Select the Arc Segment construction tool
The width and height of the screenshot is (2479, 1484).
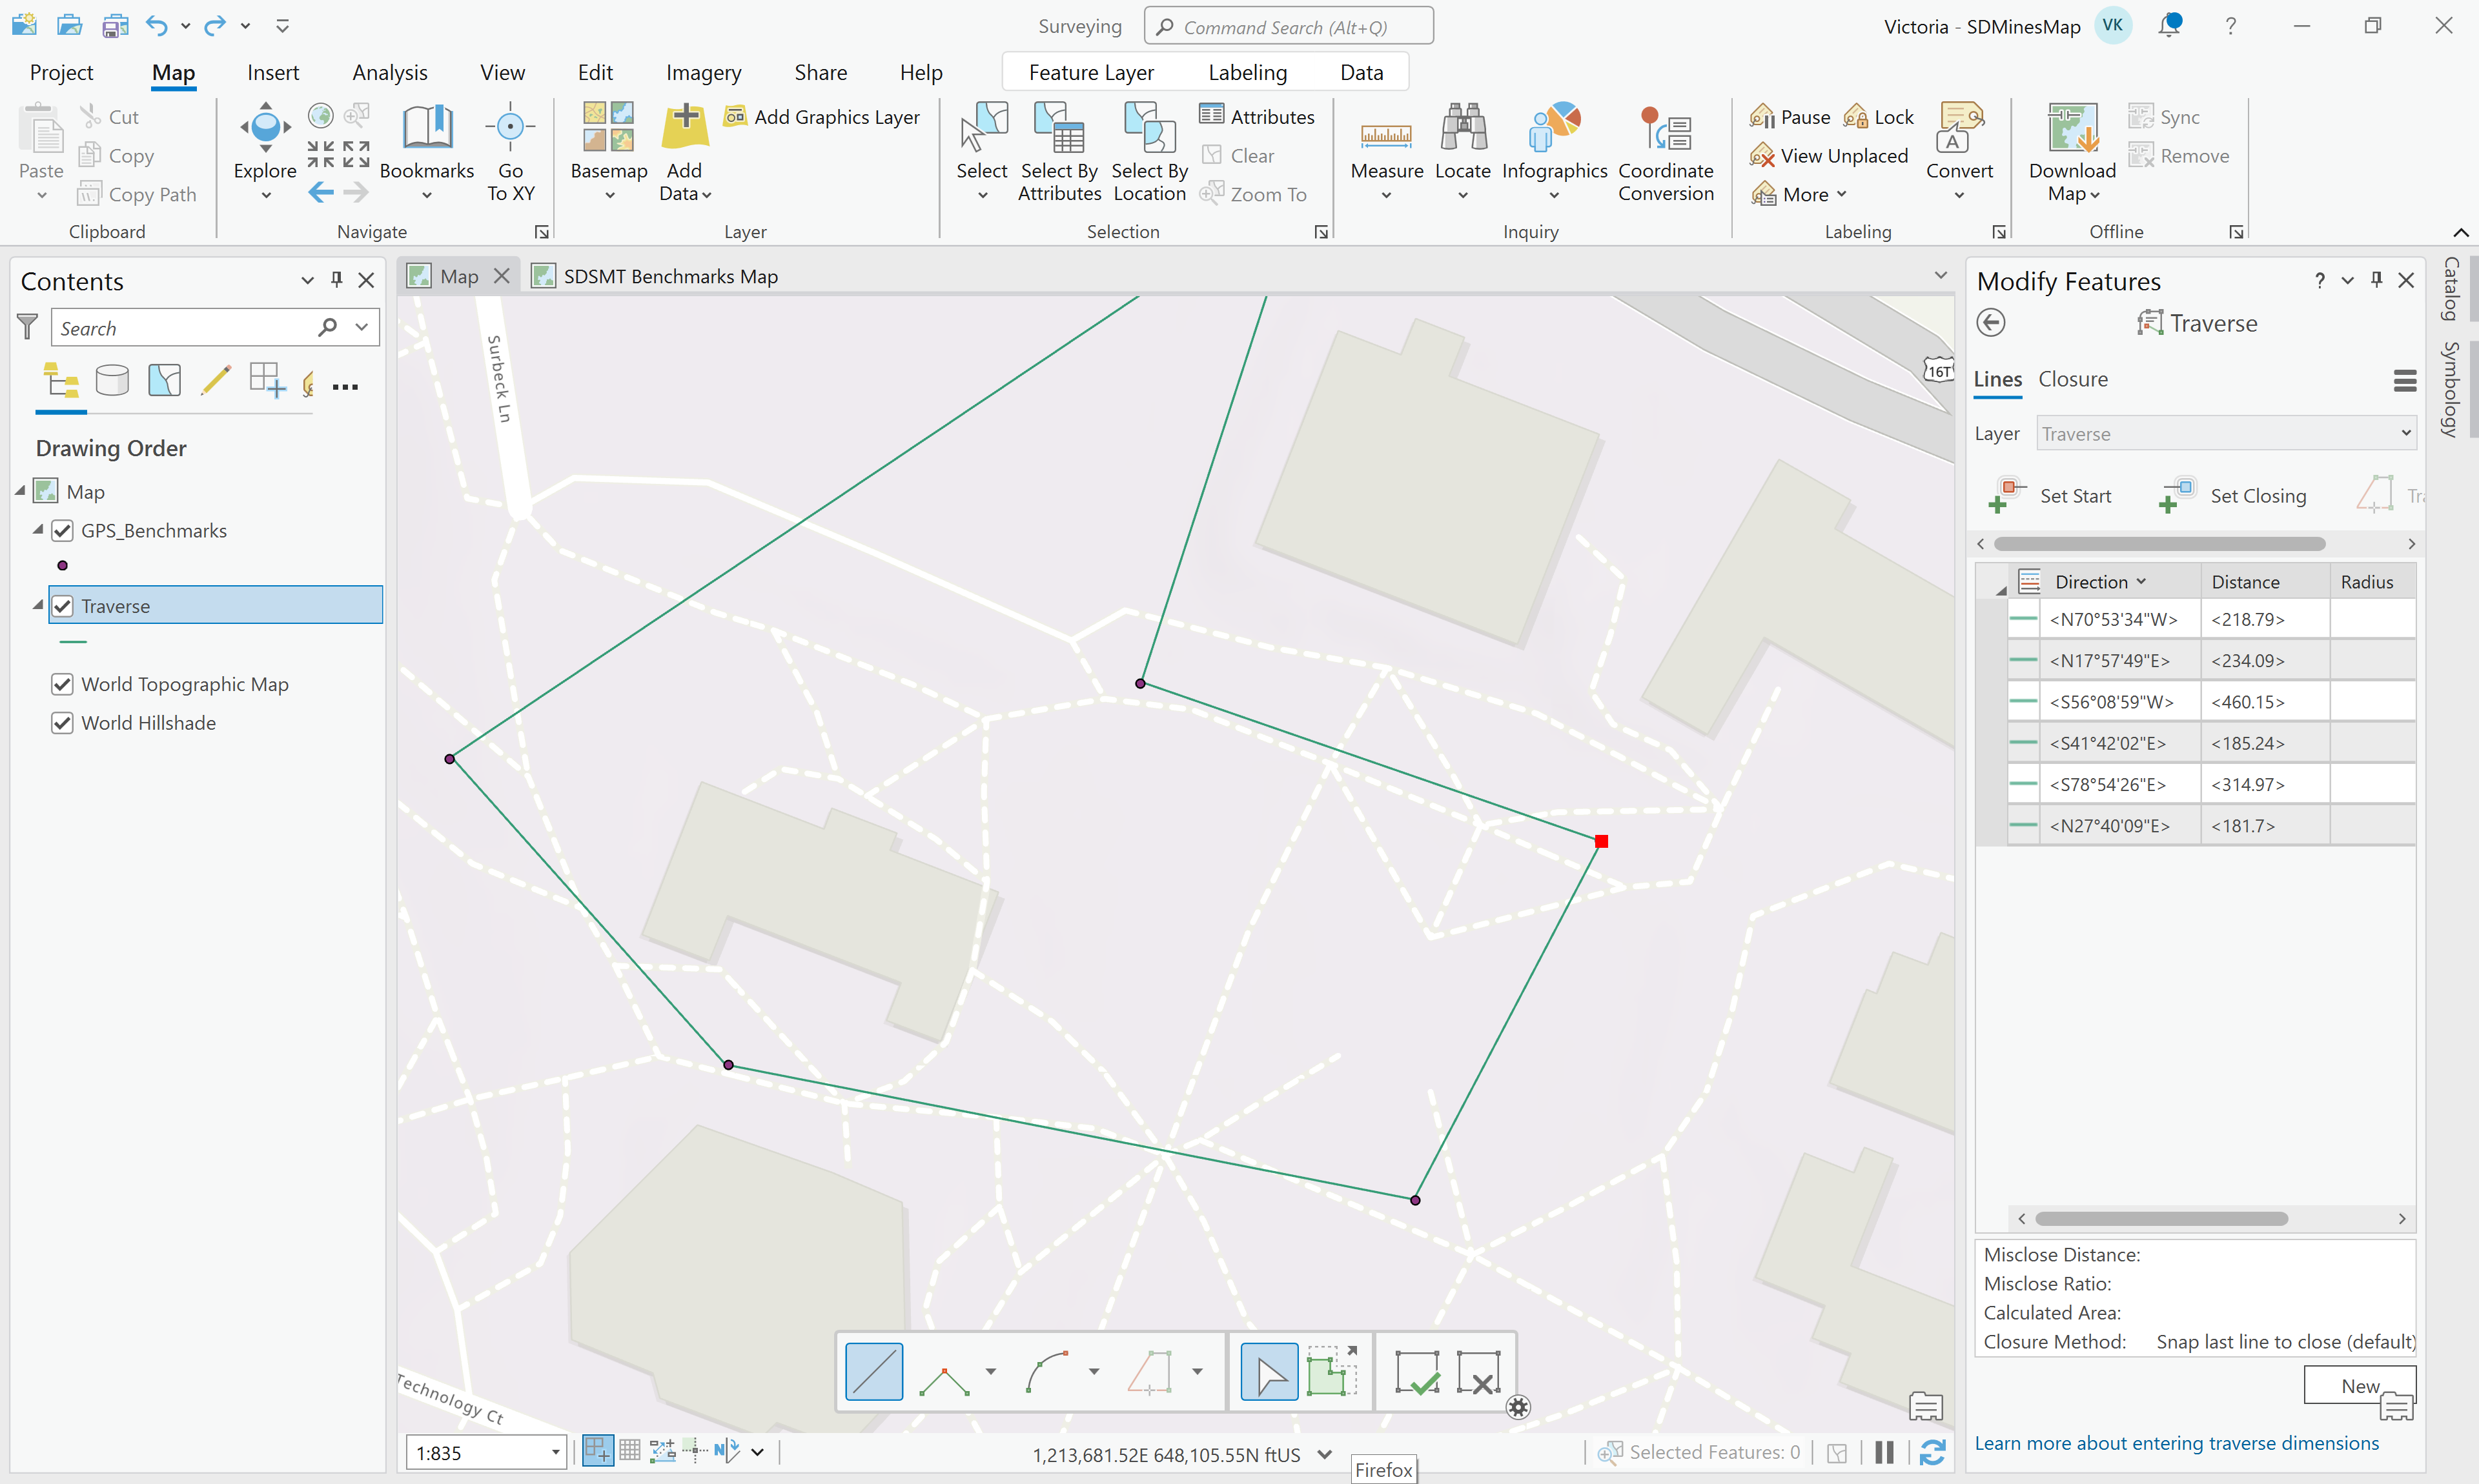[x=1047, y=1371]
